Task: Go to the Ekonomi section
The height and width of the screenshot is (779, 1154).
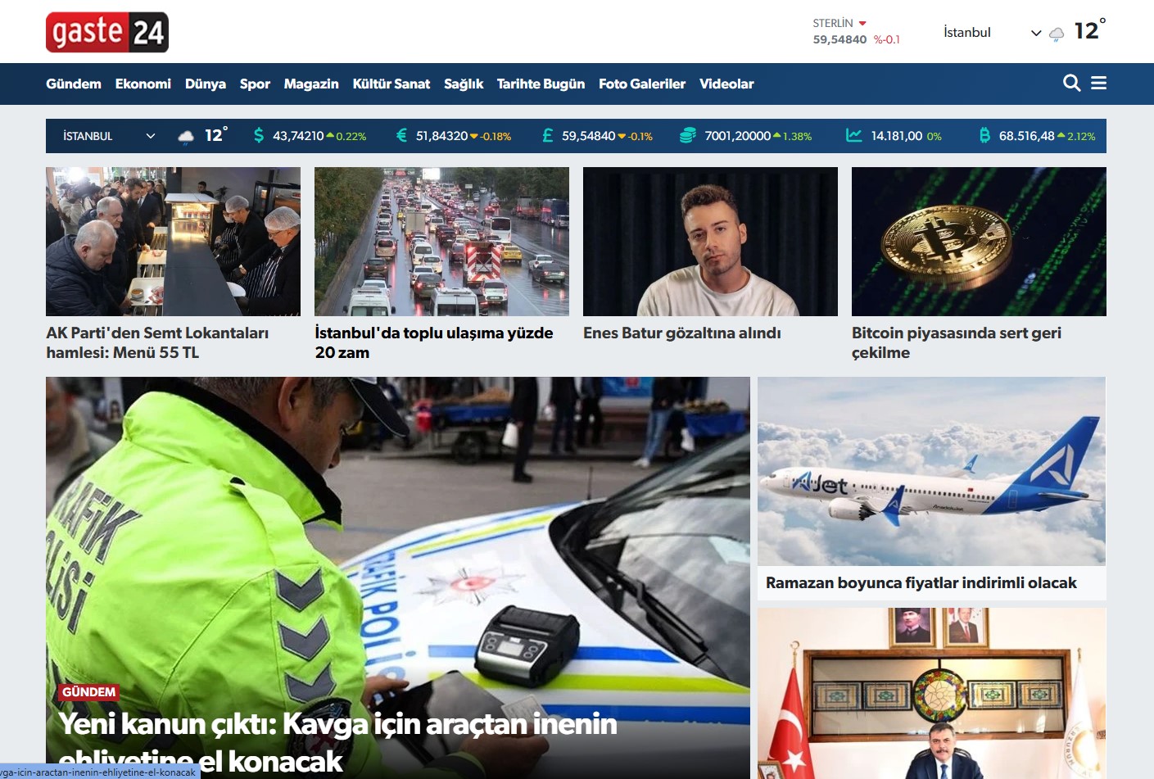Action: (x=143, y=84)
